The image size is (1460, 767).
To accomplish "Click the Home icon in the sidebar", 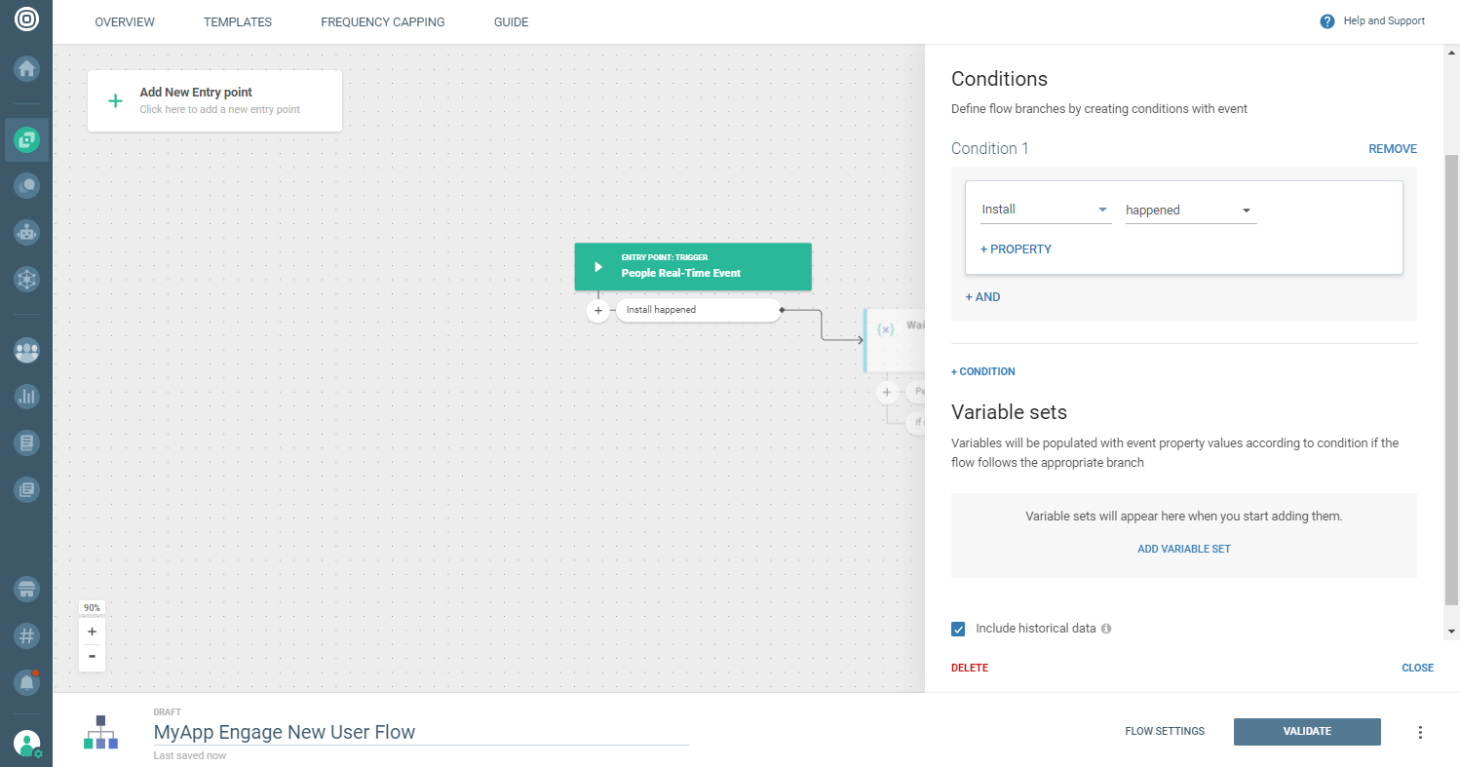I will coord(26,68).
